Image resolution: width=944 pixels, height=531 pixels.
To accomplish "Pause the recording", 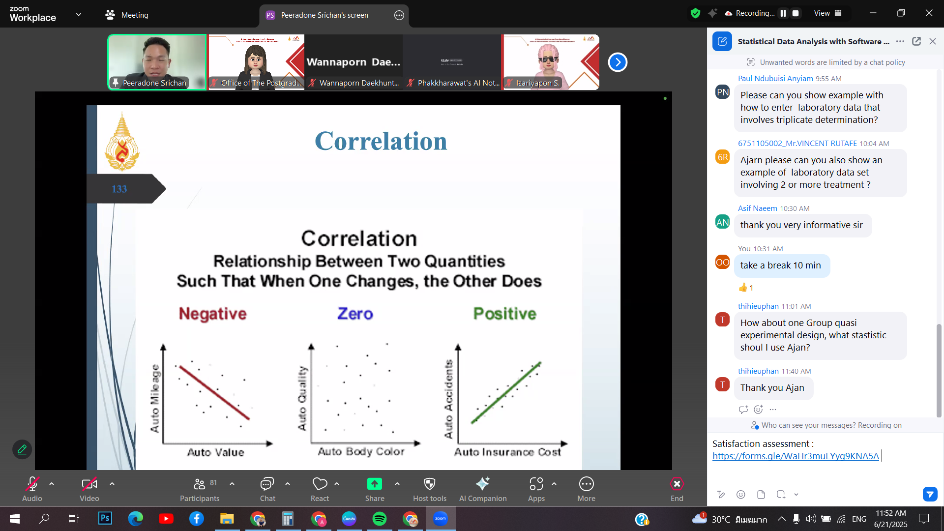I will 783,13.
